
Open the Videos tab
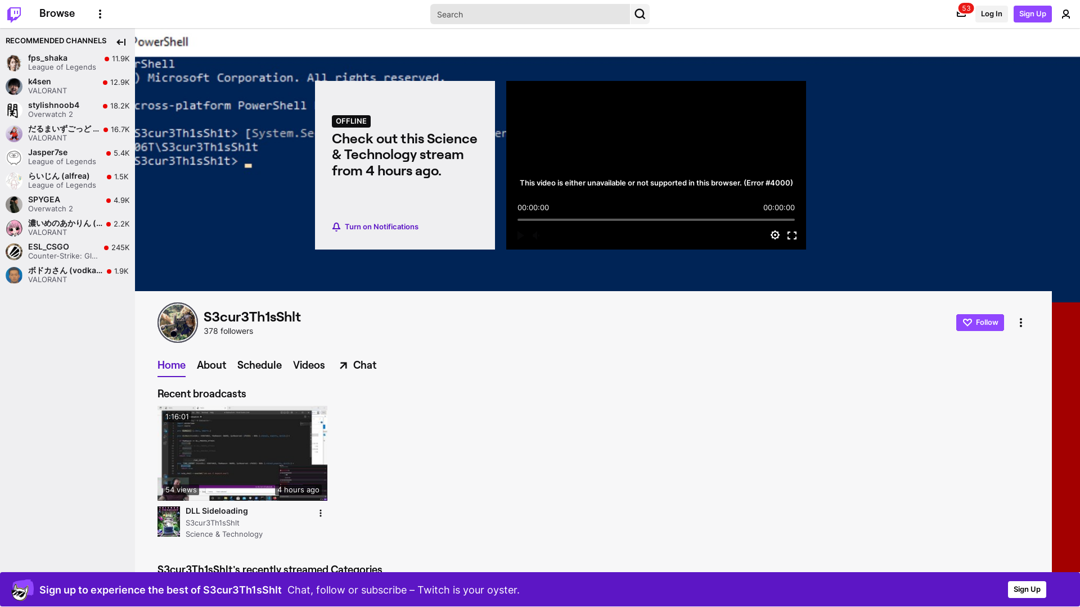click(309, 365)
